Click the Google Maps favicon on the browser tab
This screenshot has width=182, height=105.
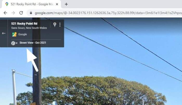point(7,4)
